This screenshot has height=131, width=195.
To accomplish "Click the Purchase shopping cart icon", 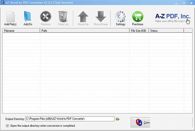I will click(138, 16).
